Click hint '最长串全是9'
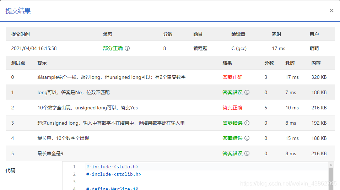The height and width of the screenshot is (190, 340). click(x=50, y=153)
